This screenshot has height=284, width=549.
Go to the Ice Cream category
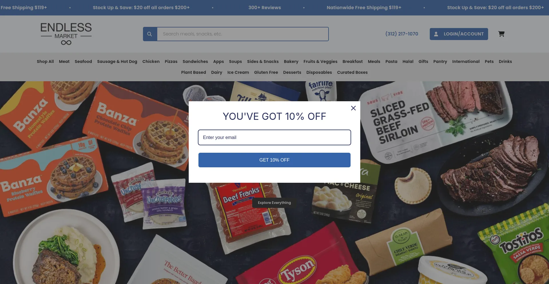click(238, 72)
